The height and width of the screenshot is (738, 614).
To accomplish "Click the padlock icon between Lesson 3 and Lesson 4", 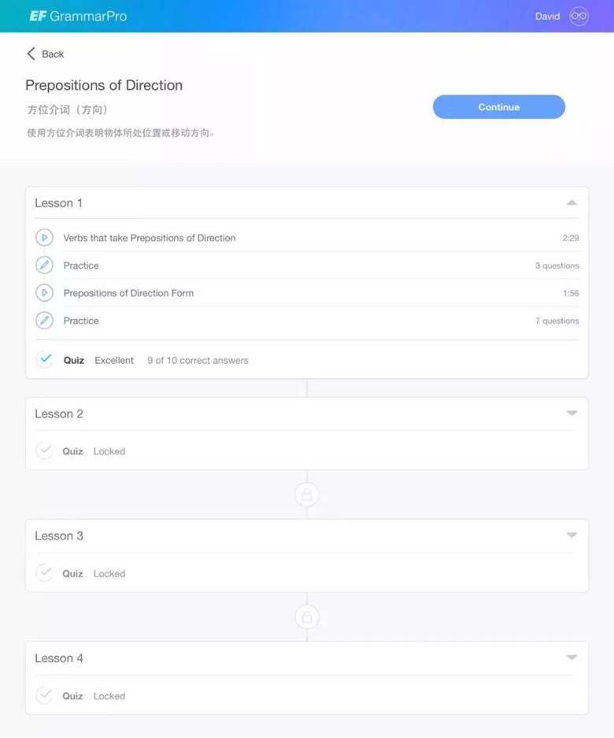I will (x=307, y=617).
